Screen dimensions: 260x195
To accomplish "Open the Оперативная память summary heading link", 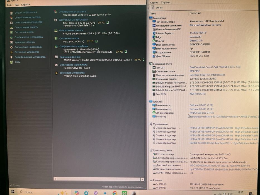I will [x=71, y=30].
